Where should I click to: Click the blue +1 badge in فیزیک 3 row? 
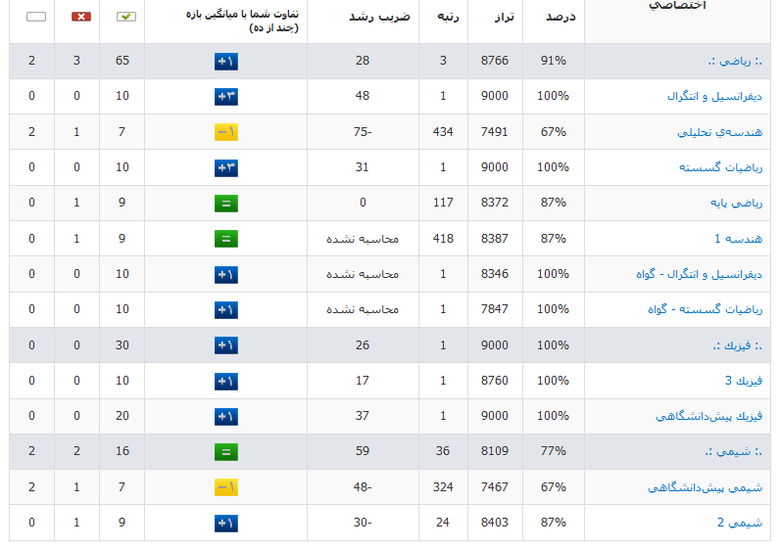point(226,382)
